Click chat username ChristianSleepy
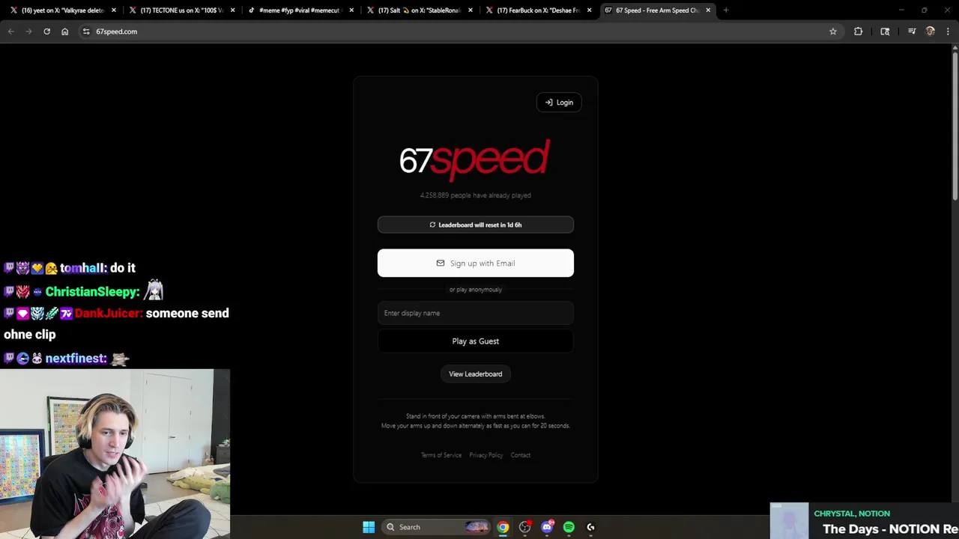The height and width of the screenshot is (539, 959). pos(91,292)
